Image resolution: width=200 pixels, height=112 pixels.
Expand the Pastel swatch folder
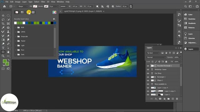(x=16, y=41)
